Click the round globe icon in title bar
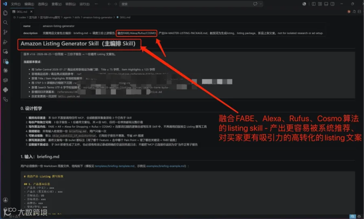Image resolution: width=364 pixels, height=219 pixels. [x=304, y=4]
